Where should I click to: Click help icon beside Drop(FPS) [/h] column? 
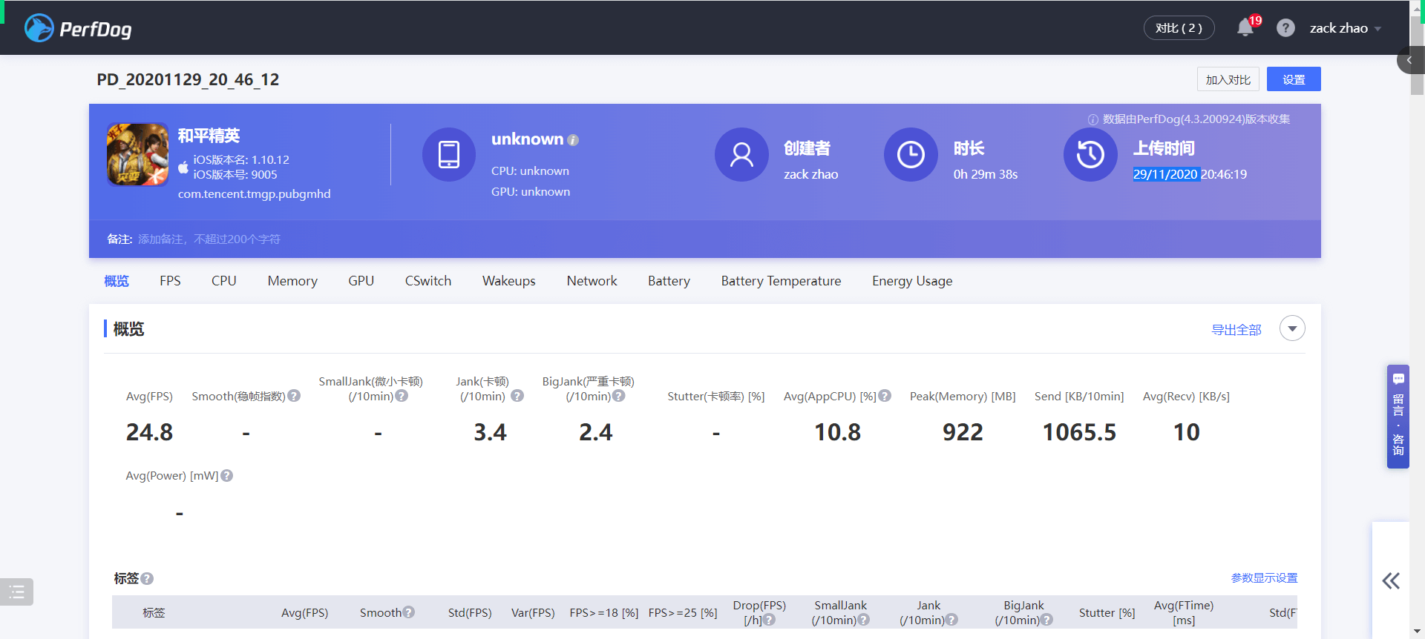(770, 620)
